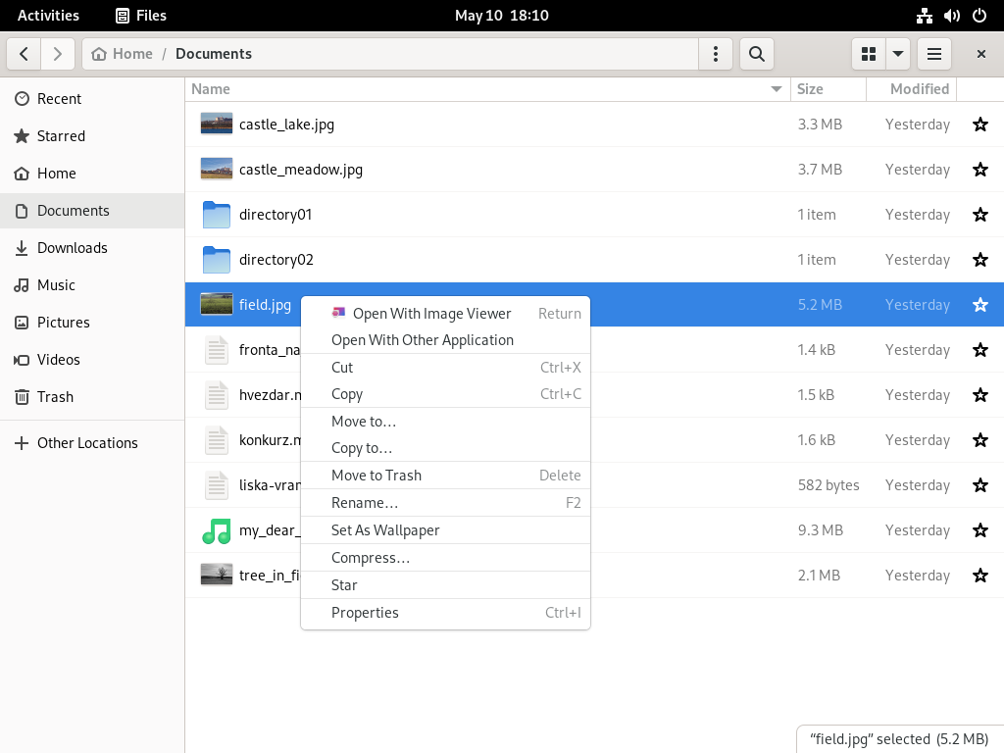Select the castle_lake.jpg thumbnail
Viewport: 1004px width, 753px height.
[x=217, y=125]
